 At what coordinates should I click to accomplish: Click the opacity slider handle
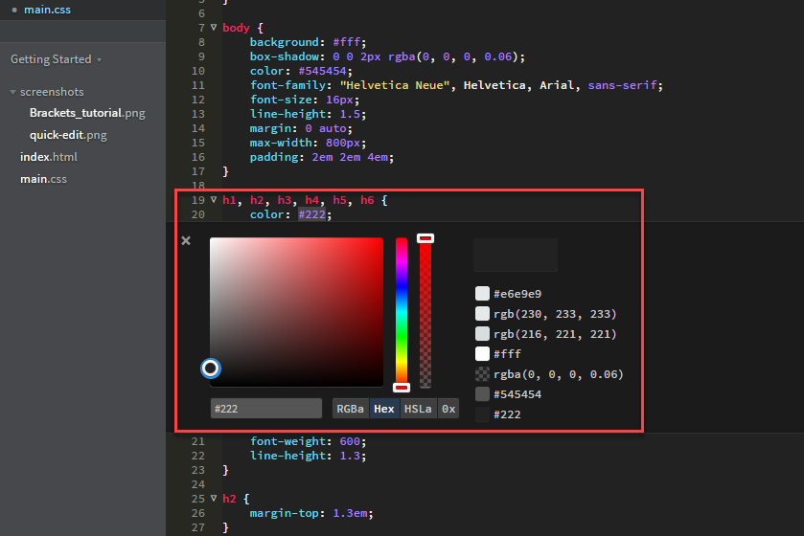click(x=425, y=238)
